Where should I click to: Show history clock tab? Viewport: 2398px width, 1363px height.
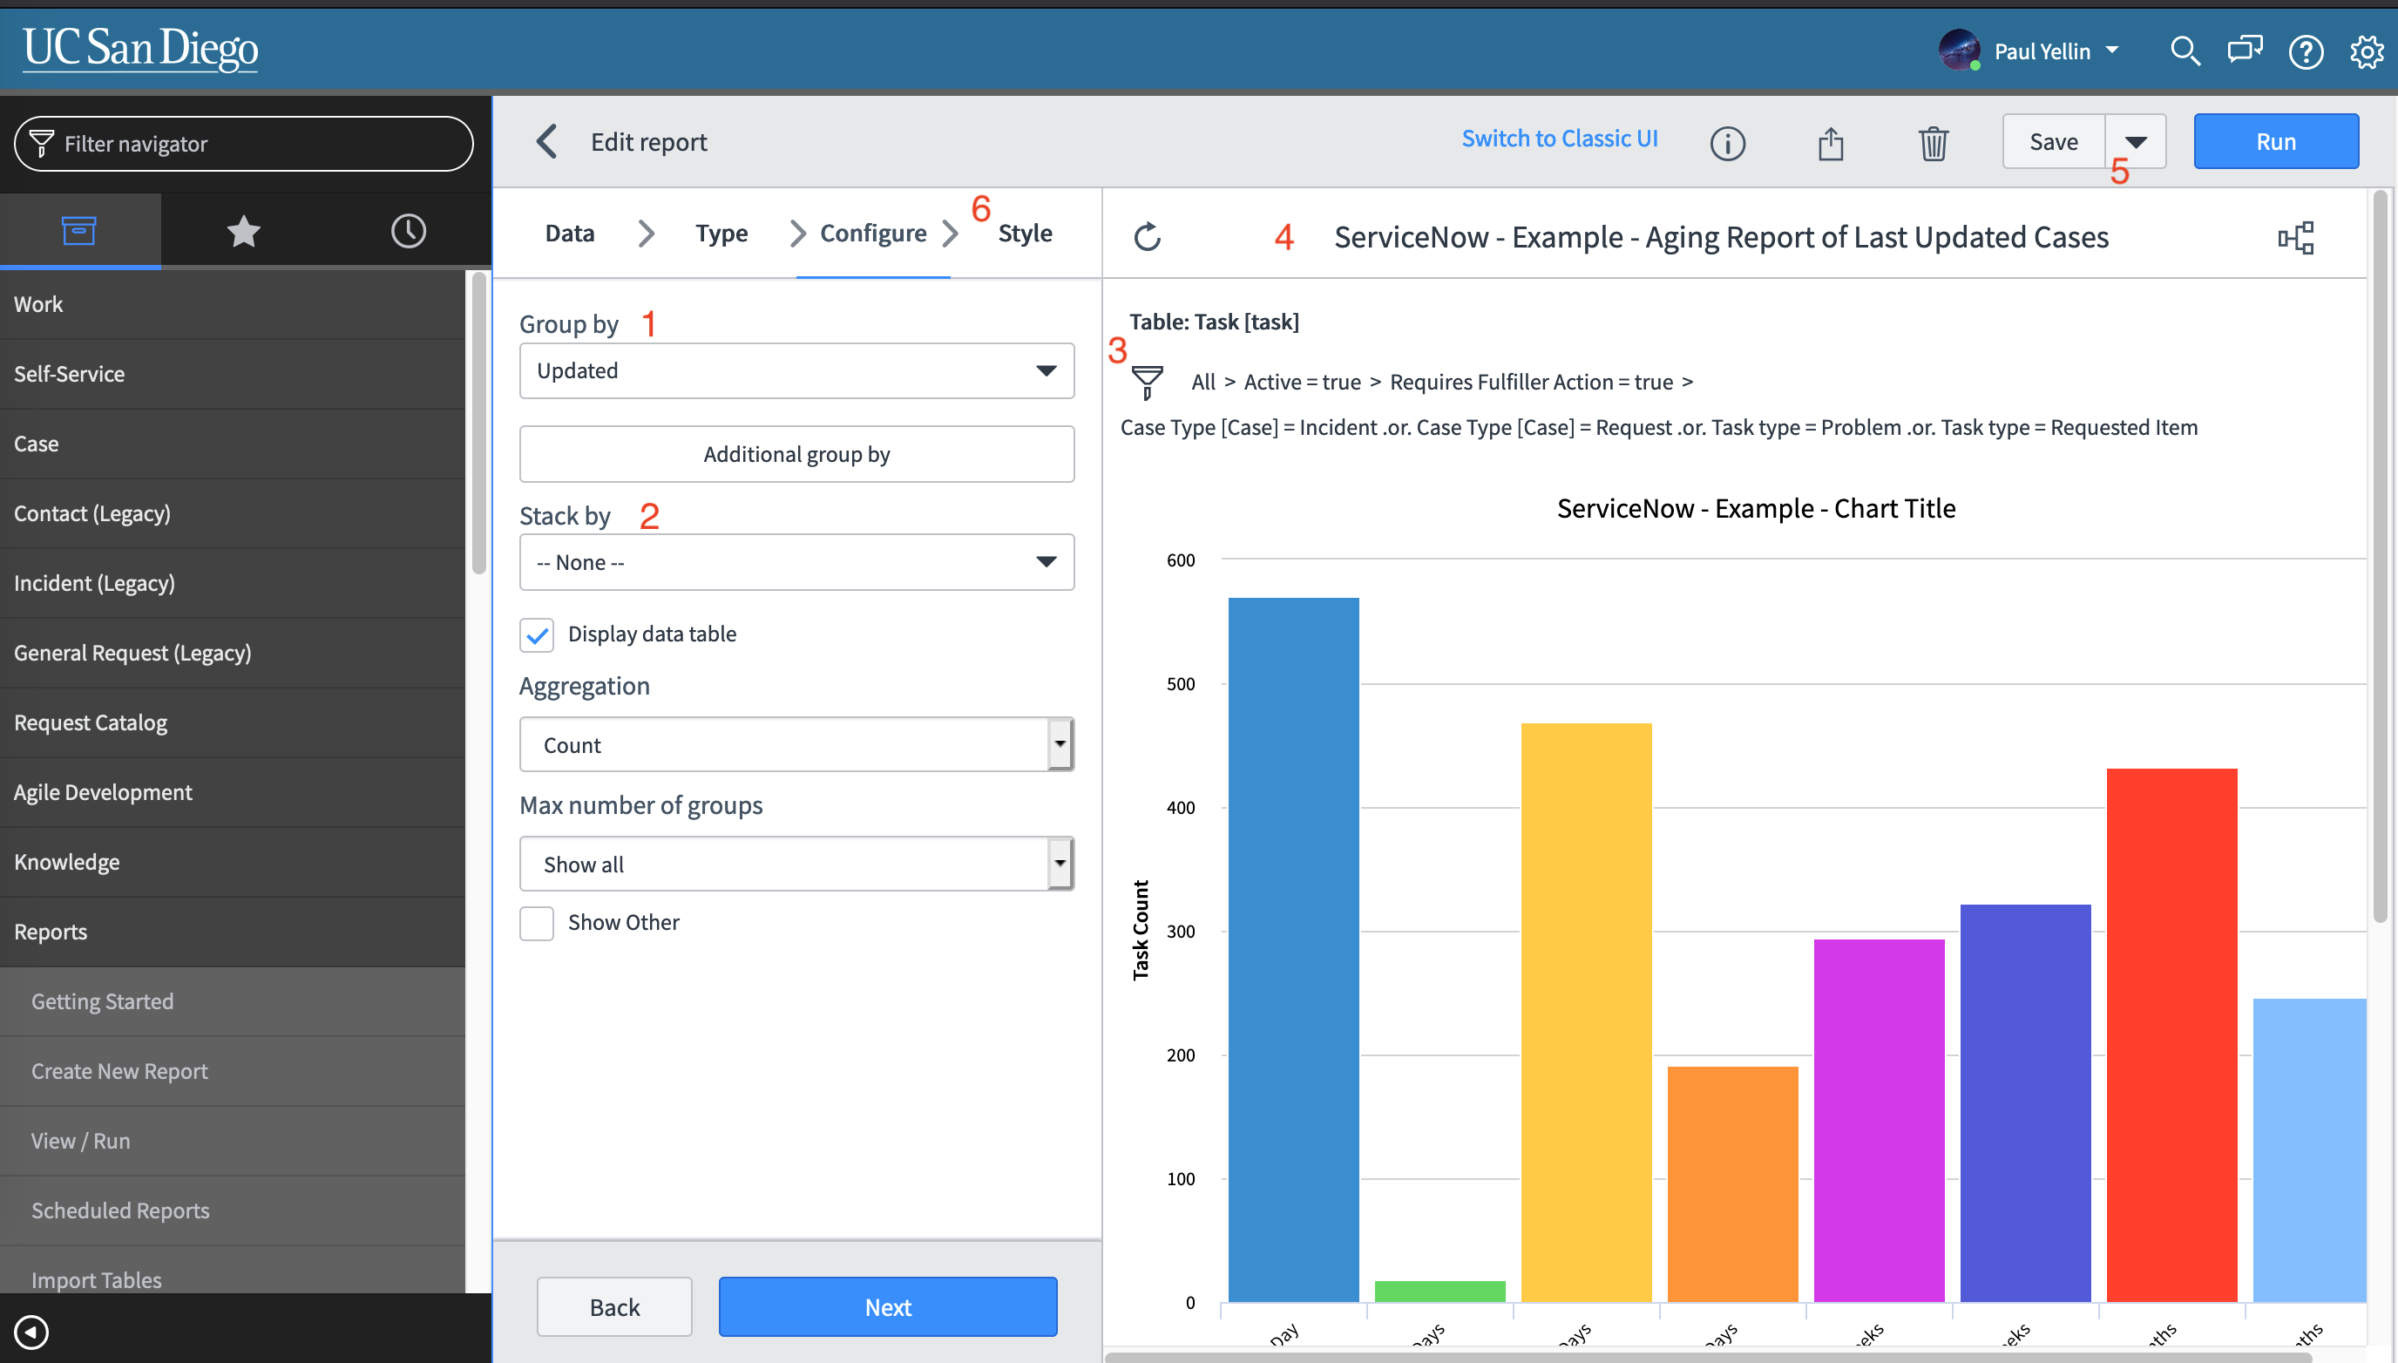408,230
